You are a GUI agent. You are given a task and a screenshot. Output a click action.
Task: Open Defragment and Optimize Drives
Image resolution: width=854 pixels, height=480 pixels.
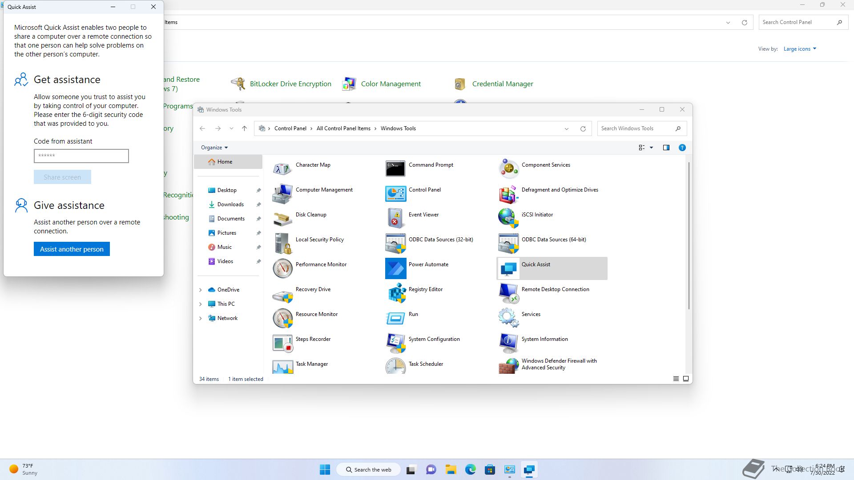548,194
